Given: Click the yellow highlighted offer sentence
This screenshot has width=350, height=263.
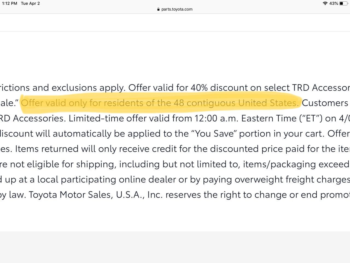Looking at the screenshot, I should click(x=160, y=103).
